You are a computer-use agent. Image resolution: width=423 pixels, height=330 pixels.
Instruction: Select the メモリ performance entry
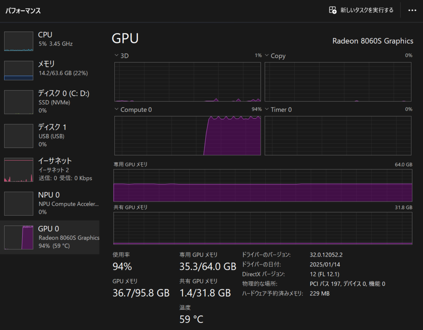coord(50,70)
